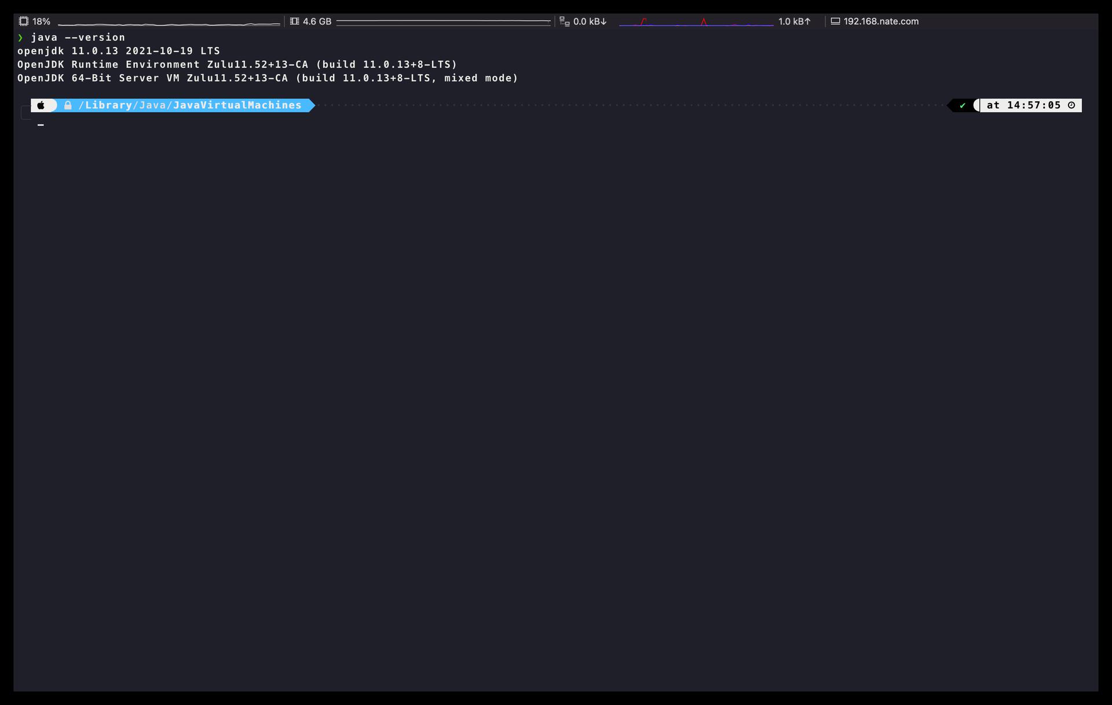Screen dimensions: 1112x705
Task: Click the clock icon after the time
Action: pyautogui.click(x=1071, y=105)
